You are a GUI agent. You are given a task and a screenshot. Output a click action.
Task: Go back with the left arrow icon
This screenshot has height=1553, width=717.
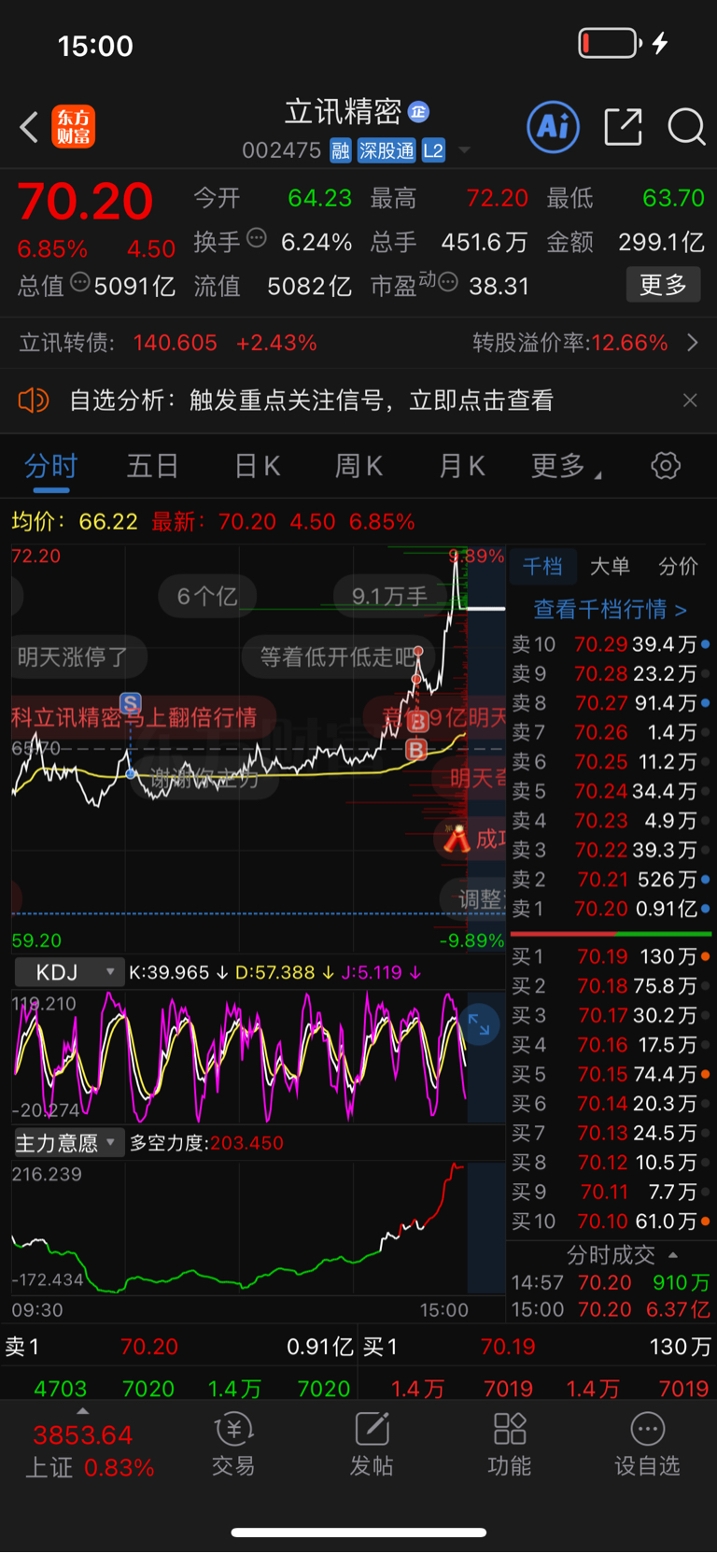tap(29, 127)
